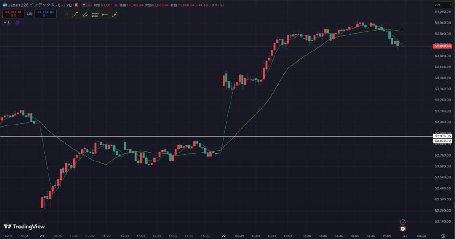Click the red current price label 53,688.84
This screenshot has width=455, height=239.
coord(443,46)
